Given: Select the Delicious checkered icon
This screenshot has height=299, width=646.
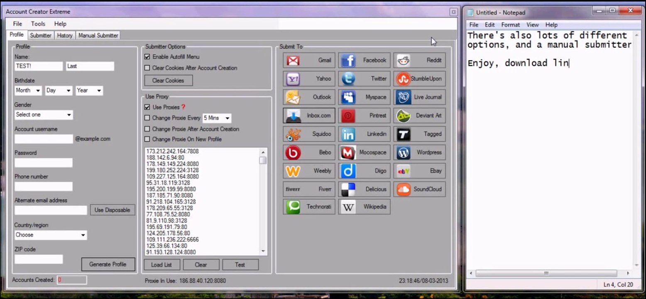Looking at the screenshot, I should click(348, 189).
